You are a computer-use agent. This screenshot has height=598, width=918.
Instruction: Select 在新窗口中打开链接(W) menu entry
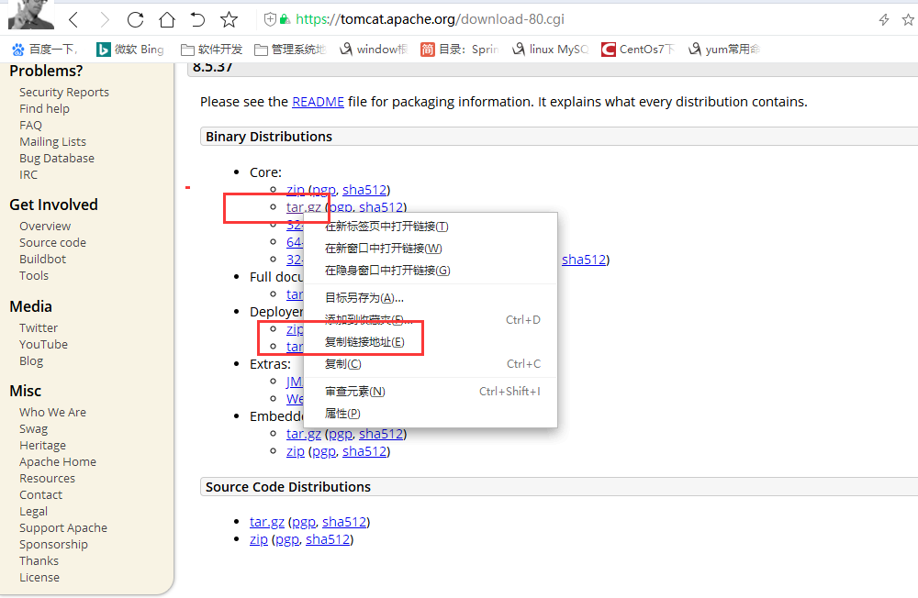tap(431, 248)
